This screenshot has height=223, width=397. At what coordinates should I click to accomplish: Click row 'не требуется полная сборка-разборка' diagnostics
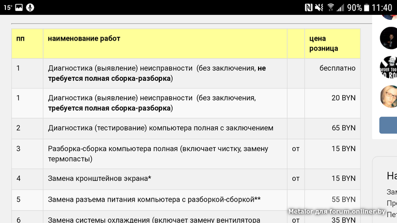[x=165, y=73]
